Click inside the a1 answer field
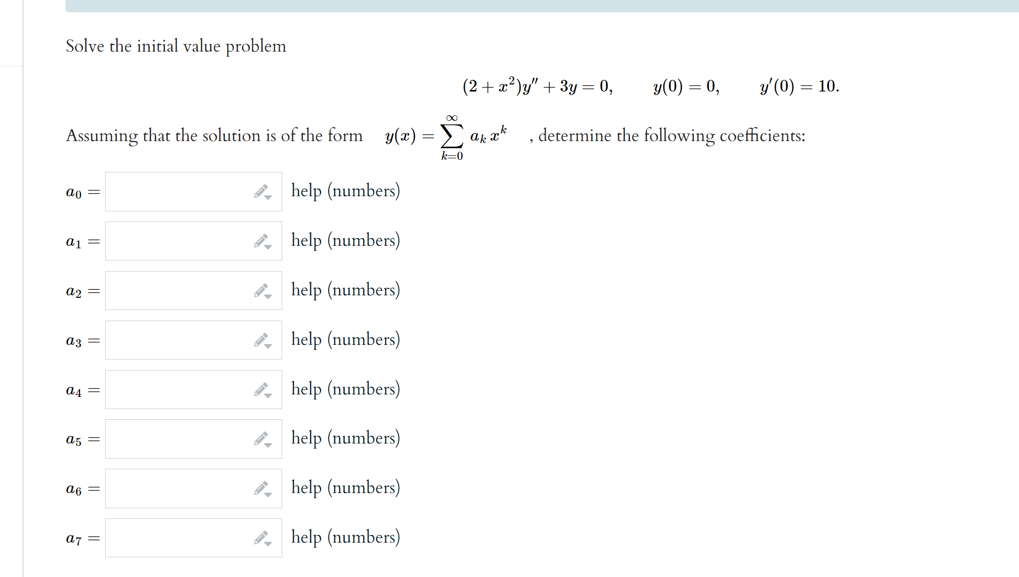 pyautogui.click(x=177, y=241)
